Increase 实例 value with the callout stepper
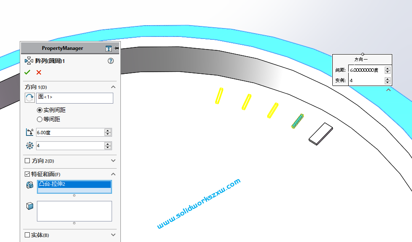 click(387, 79)
